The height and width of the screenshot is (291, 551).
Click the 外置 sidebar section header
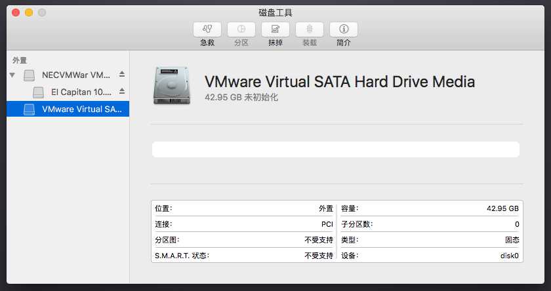click(19, 60)
